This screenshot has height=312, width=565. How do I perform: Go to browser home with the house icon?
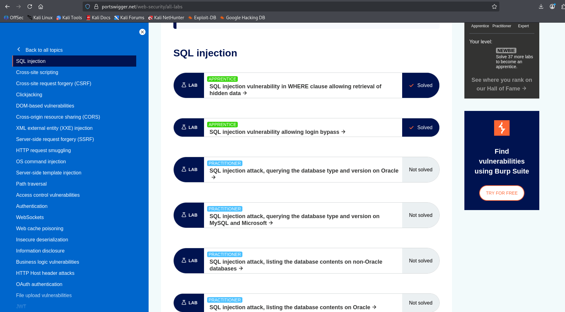[x=41, y=7]
